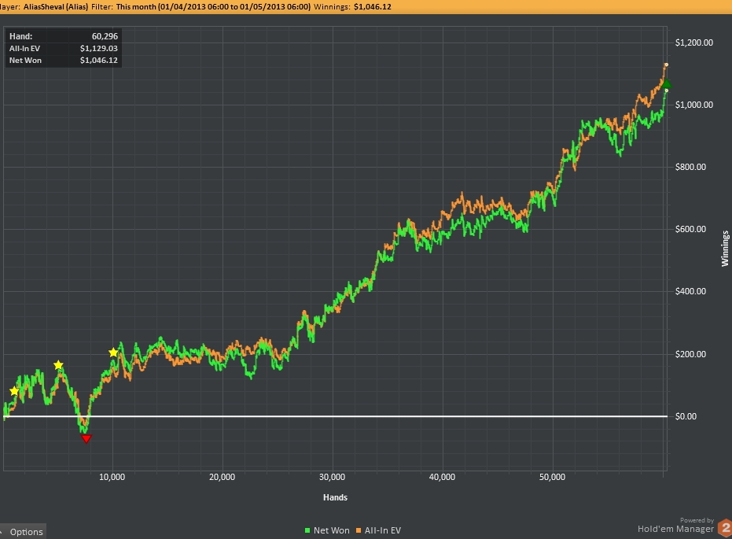The image size is (732, 539).
Task: Click the yellow star nearest the graph start
Action: [14, 391]
